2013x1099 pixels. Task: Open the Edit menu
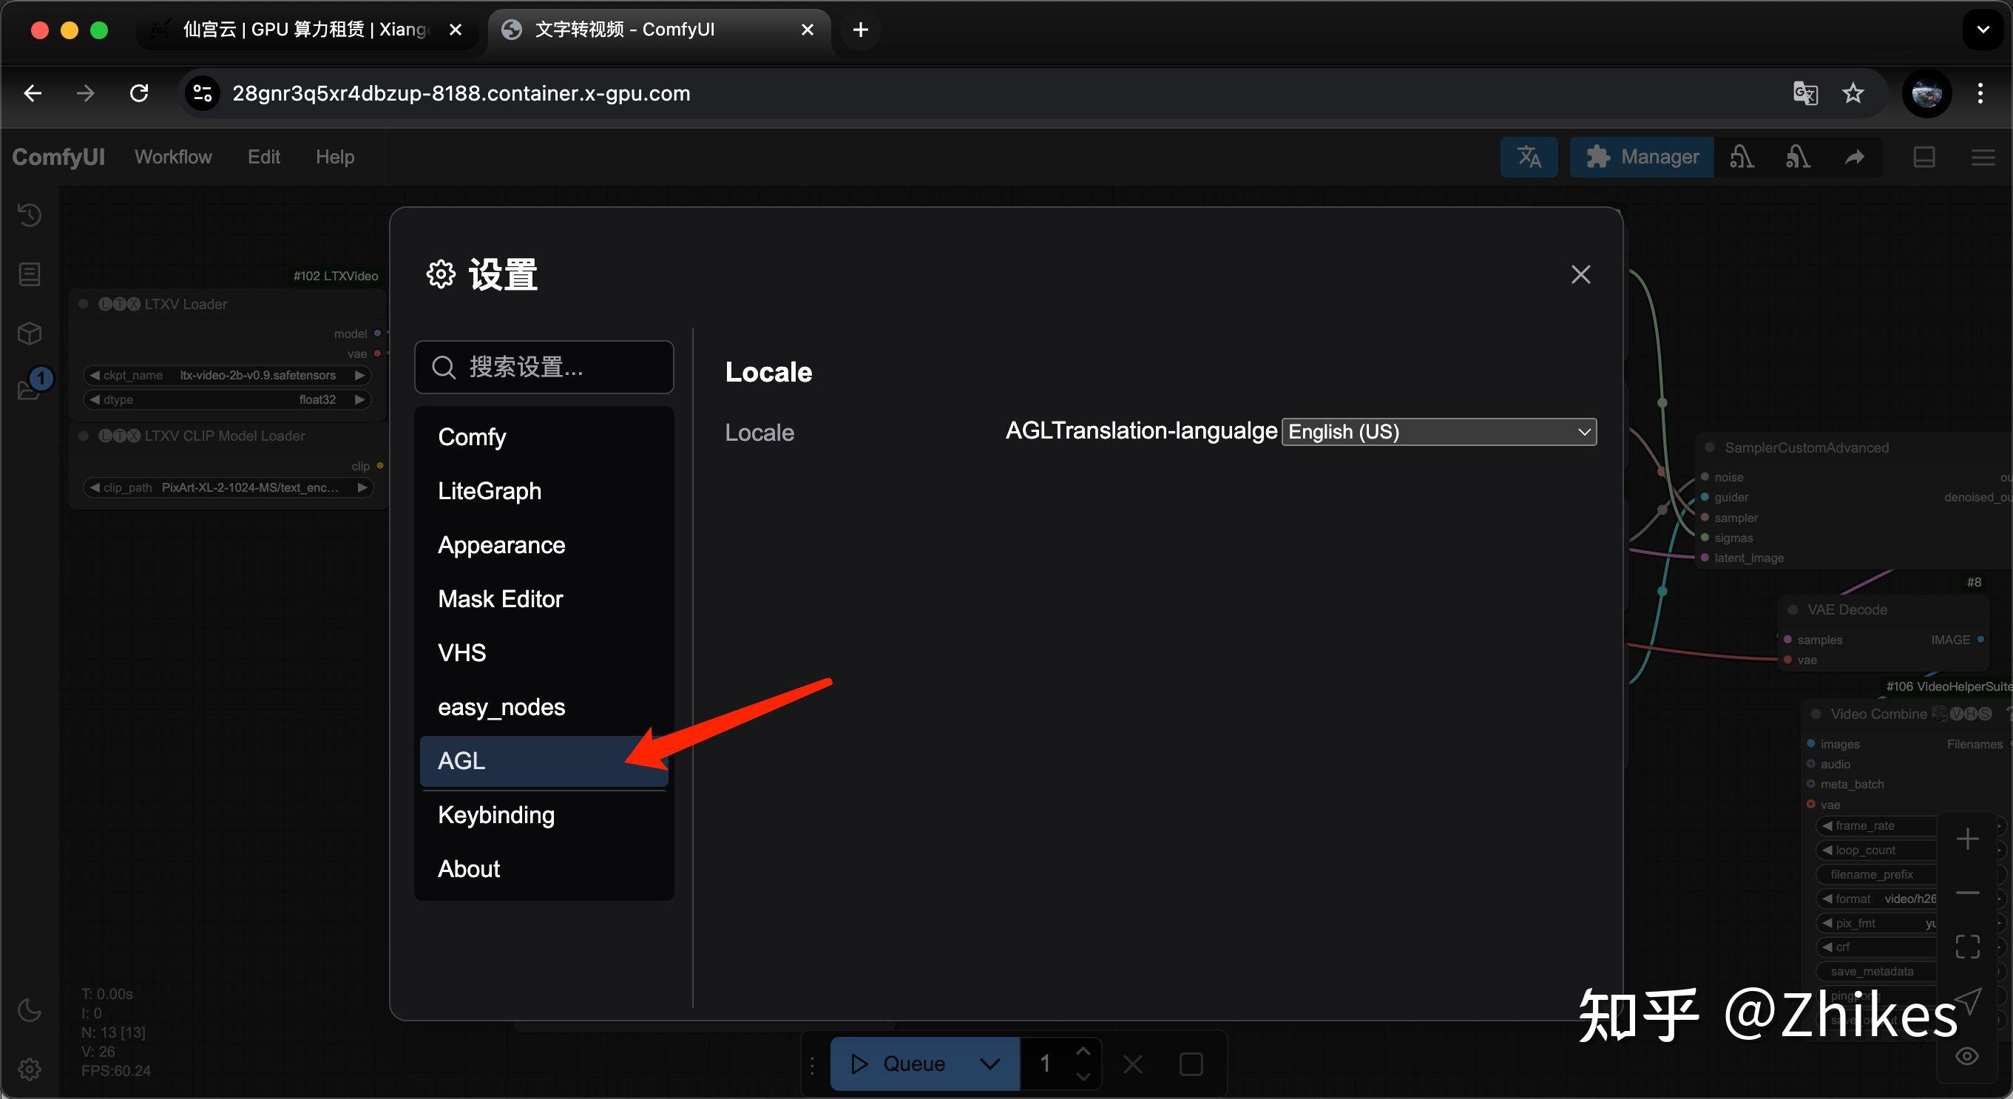coord(264,157)
